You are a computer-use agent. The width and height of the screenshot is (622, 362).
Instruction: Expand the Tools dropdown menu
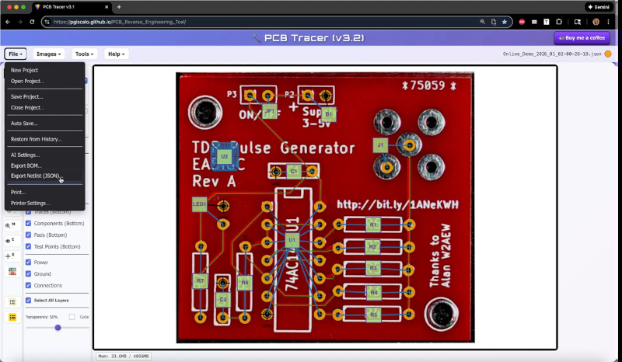(x=85, y=54)
